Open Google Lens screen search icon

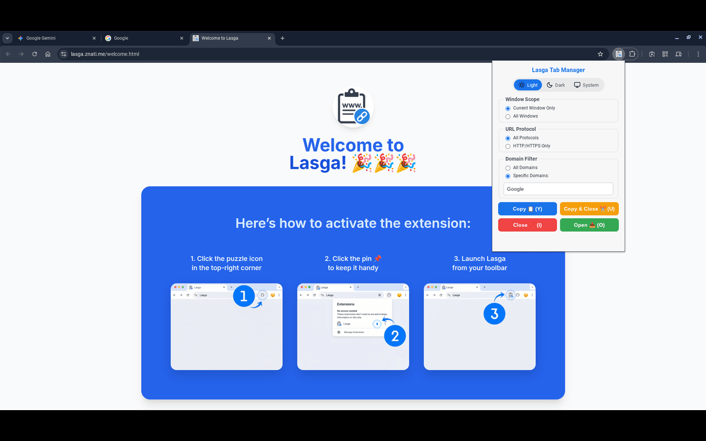(652, 54)
